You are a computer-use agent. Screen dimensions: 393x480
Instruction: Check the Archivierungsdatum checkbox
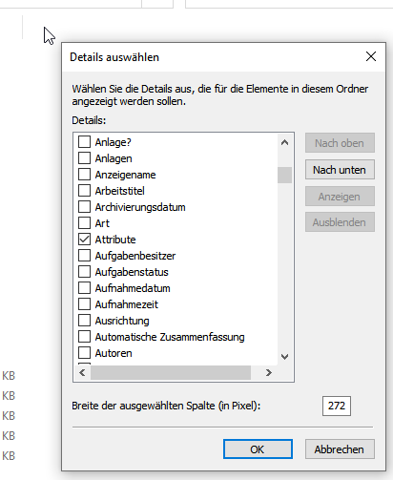(x=84, y=206)
